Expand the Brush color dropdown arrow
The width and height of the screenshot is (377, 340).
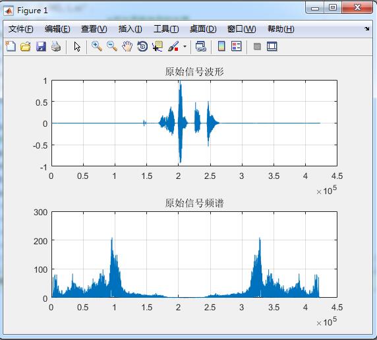[185, 46]
